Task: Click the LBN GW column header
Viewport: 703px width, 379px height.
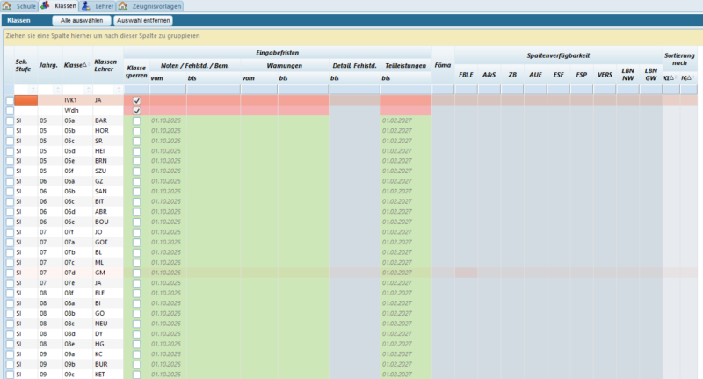Action: coord(651,75)
